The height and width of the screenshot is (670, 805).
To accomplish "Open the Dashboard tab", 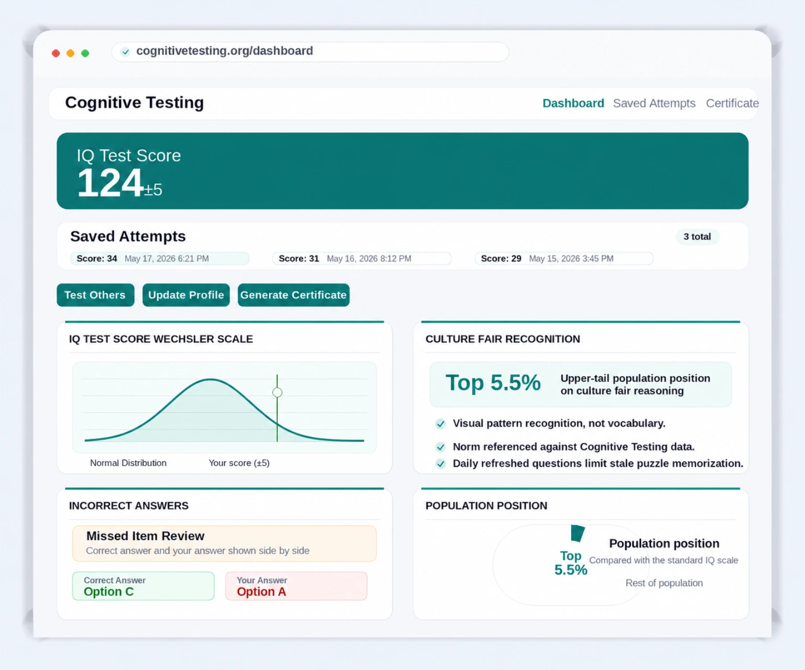I will coord(573,103).
